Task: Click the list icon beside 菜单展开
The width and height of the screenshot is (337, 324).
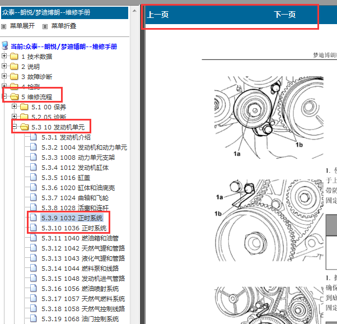Action: [4, 26]
